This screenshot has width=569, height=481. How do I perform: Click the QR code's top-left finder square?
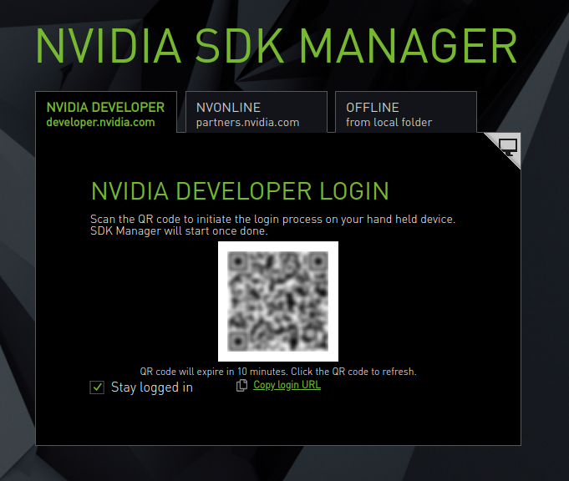click(237, 261)
